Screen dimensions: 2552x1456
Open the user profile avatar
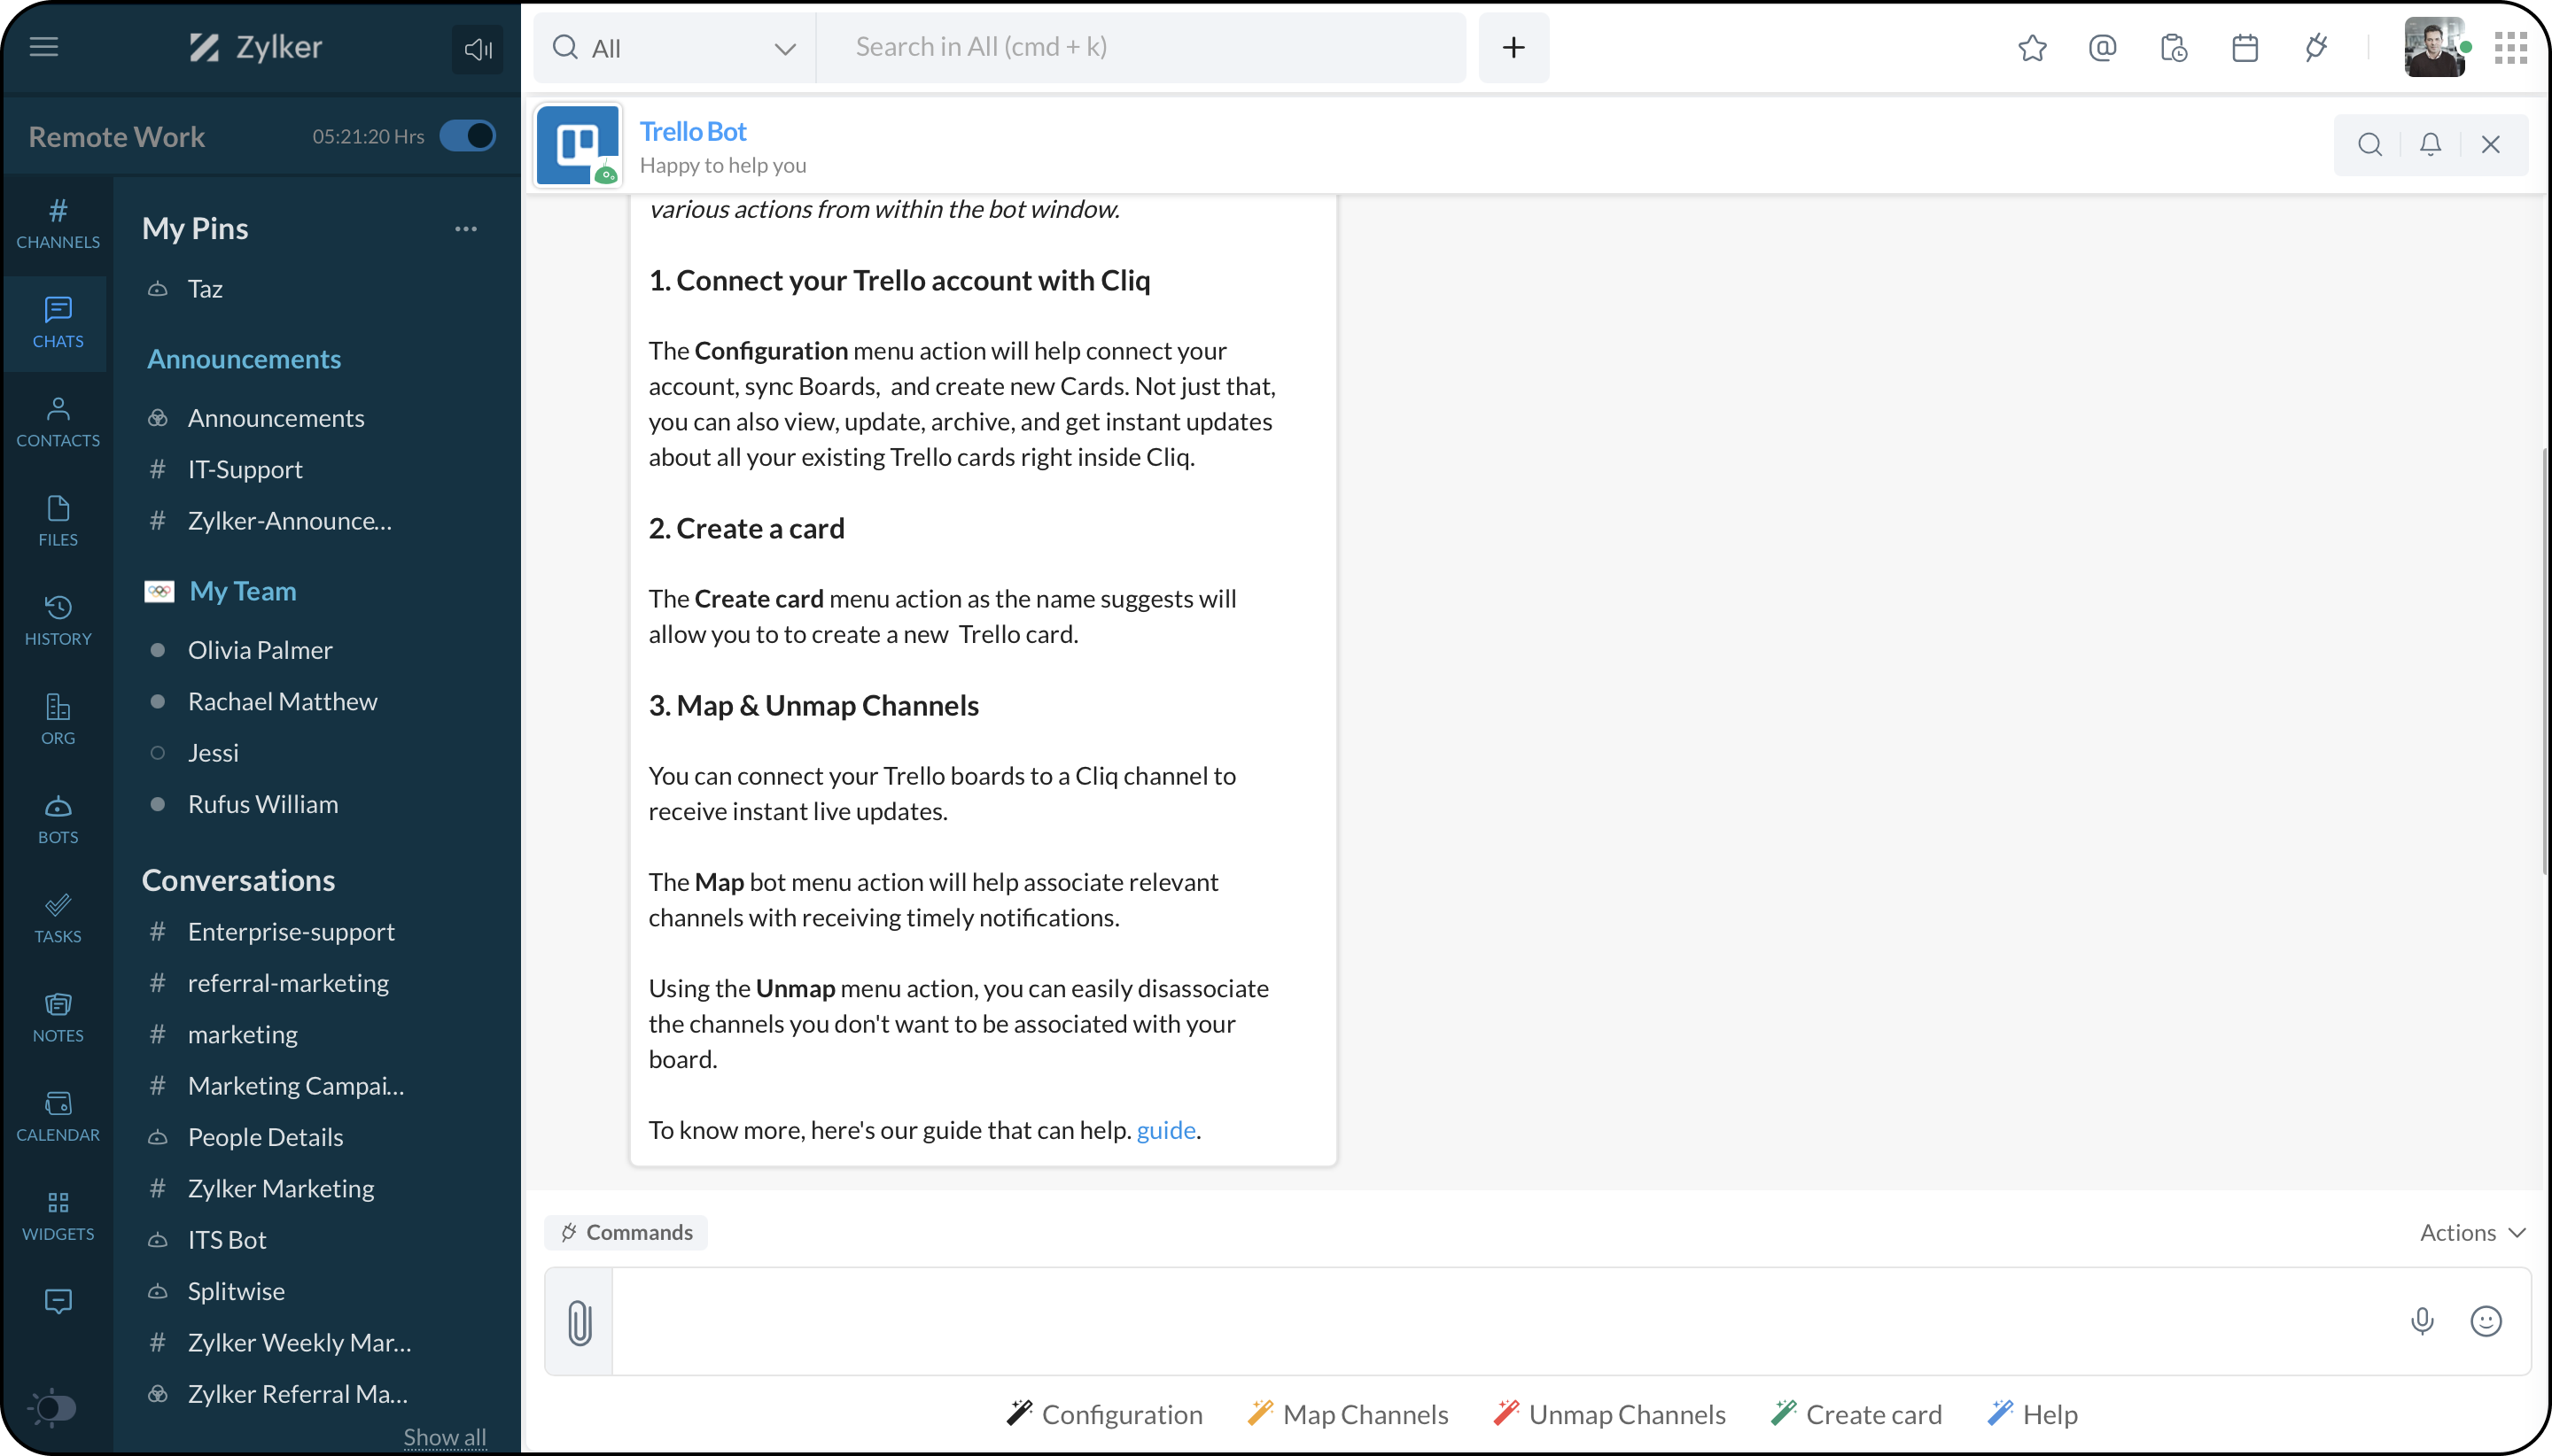2434,48
